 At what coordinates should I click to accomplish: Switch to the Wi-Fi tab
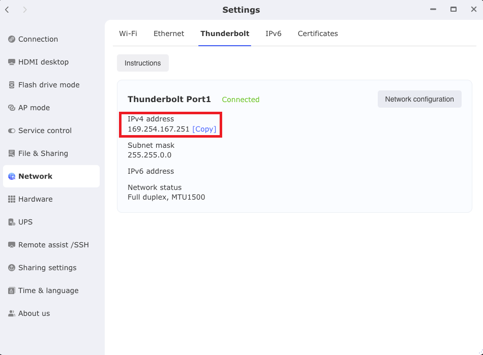[128, 34]
